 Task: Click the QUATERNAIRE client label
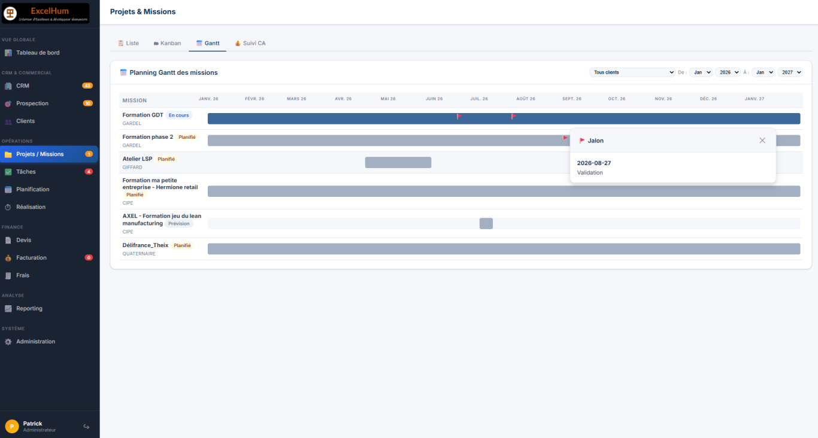click(x=139, y=254)
